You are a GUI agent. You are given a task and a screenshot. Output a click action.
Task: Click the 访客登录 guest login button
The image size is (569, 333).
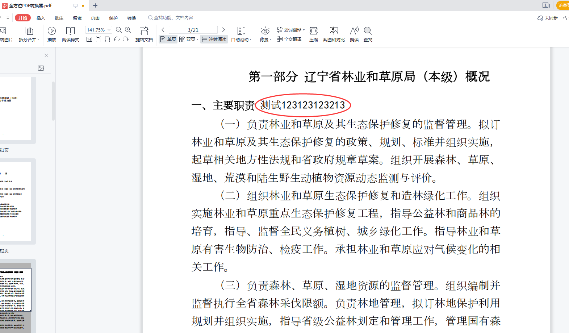pos(563,5)
